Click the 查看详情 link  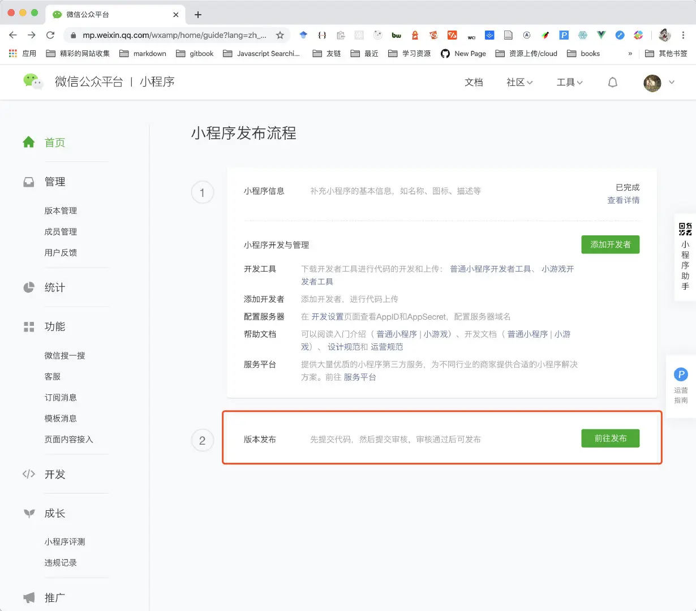pyautogui.click(x=624, y=200)
